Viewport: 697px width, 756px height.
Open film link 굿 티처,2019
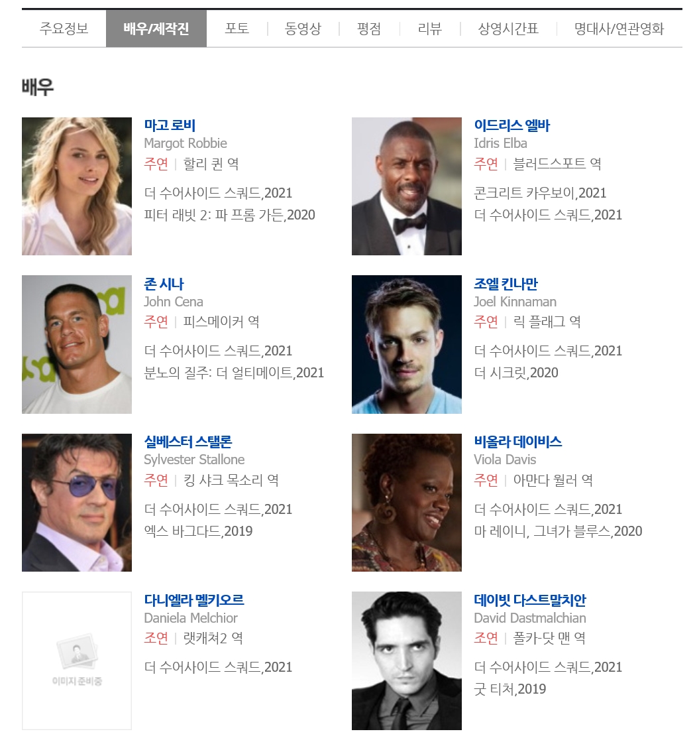point(510,689)
